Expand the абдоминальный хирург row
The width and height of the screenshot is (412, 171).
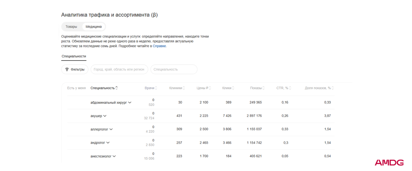pyautogui.click(x=130, y=102)
